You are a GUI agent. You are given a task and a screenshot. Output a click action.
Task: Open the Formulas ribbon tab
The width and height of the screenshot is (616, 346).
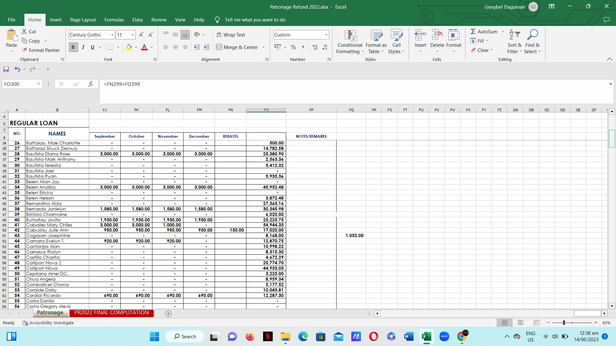click(x=114, y=20)
